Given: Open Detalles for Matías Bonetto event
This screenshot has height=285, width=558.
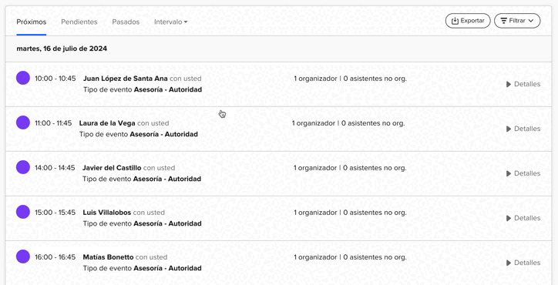Looking at the screenshot, I should pos(523,263).
